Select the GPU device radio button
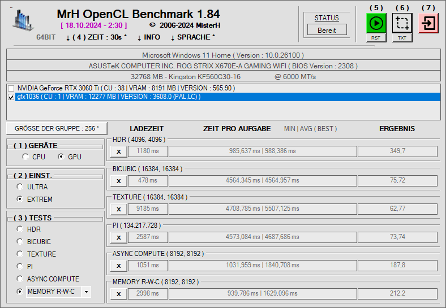Screen dimensions: 446x308 pos(61,157)
